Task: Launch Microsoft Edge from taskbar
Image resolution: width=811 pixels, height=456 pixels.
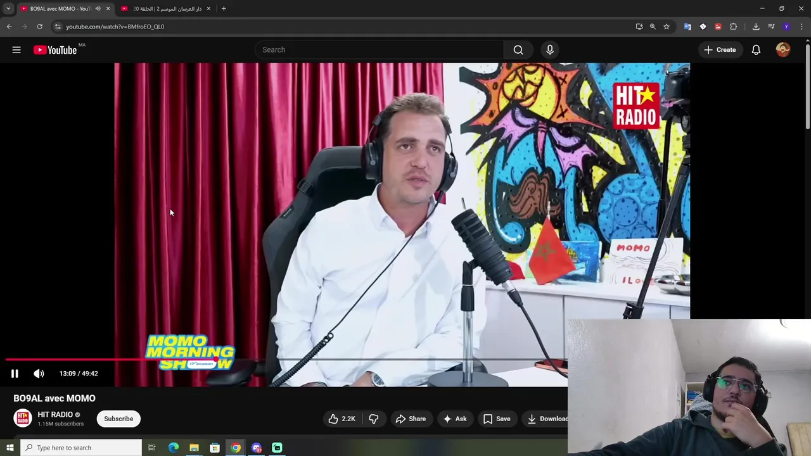Action: 173,448
